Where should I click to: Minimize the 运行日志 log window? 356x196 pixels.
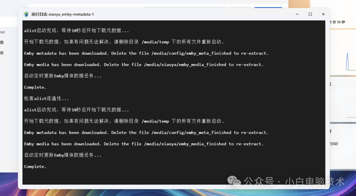point(297,14)
